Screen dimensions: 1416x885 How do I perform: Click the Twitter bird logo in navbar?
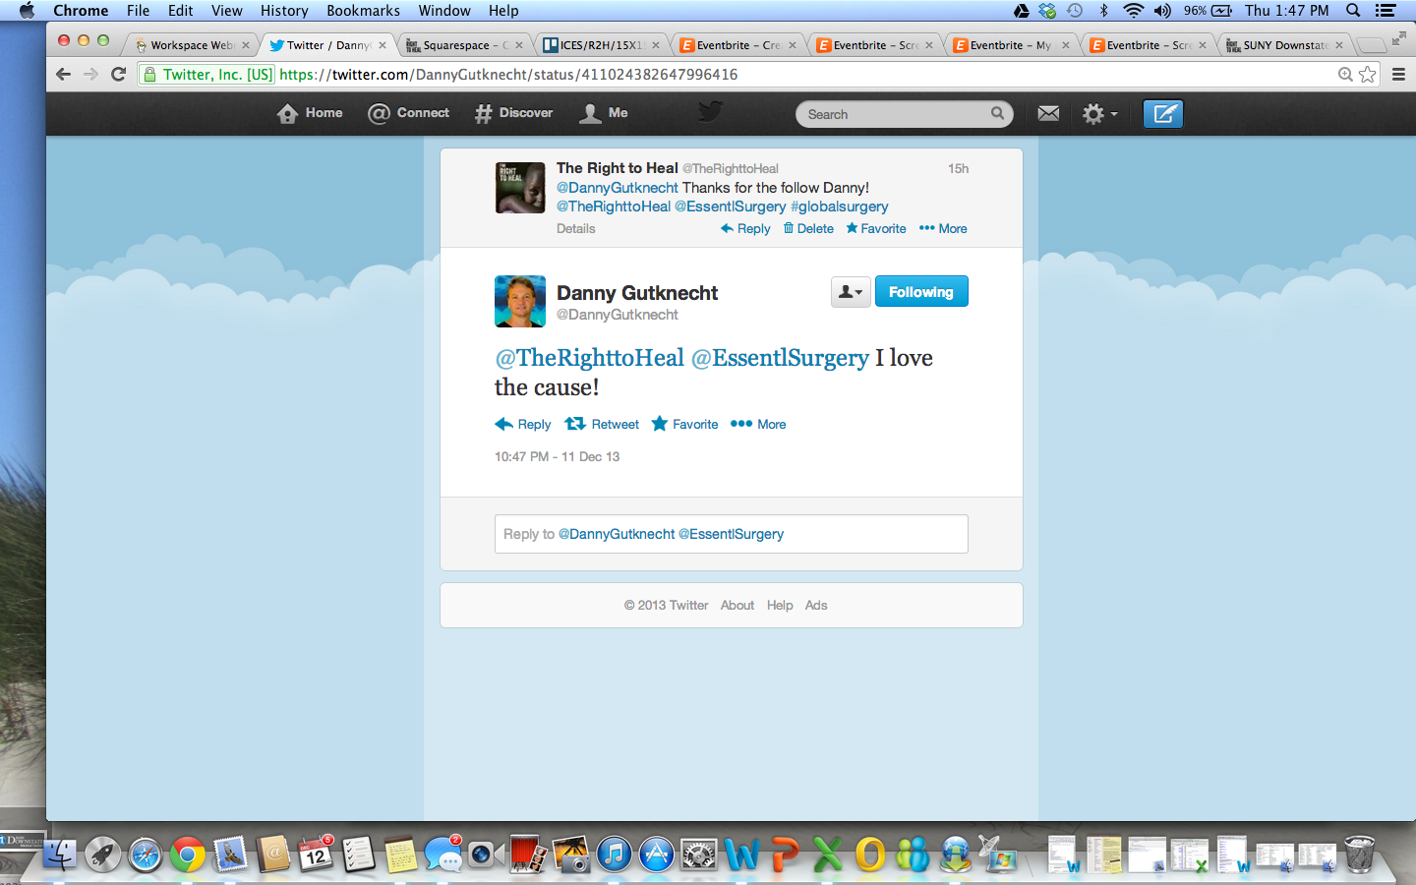tap(710, 112)
